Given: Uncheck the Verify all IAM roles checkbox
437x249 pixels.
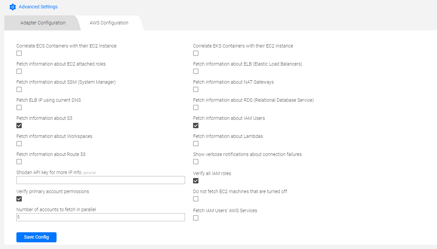Looking at the screenshot, I should [196, 181].
